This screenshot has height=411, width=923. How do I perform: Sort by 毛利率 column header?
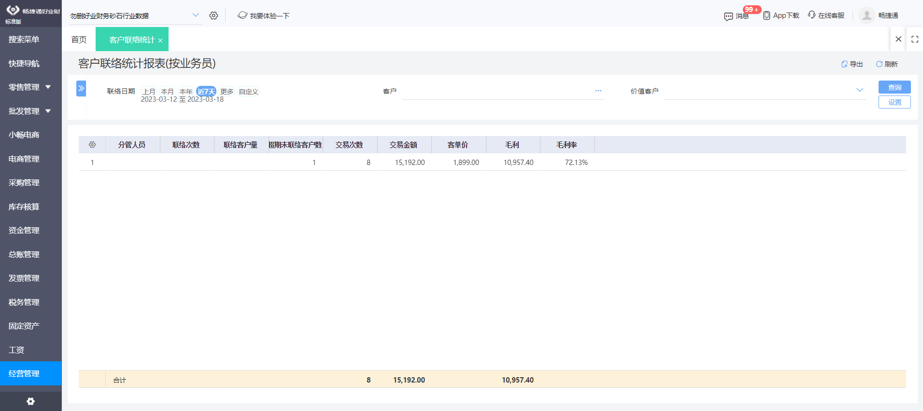(x=567, y=145)
